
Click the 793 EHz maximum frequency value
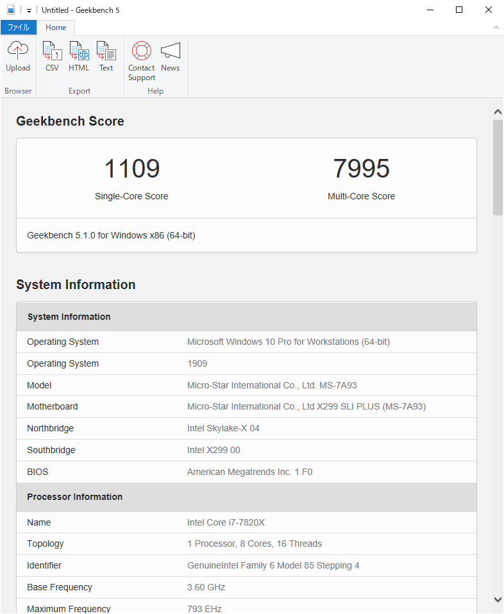(x=205, y=609)
